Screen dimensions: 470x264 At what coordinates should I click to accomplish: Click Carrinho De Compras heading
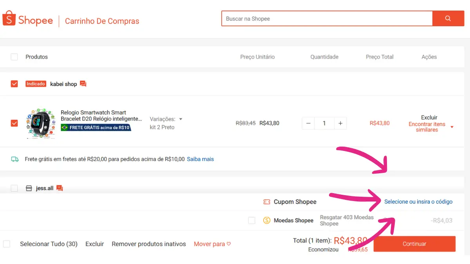[102, 21]
